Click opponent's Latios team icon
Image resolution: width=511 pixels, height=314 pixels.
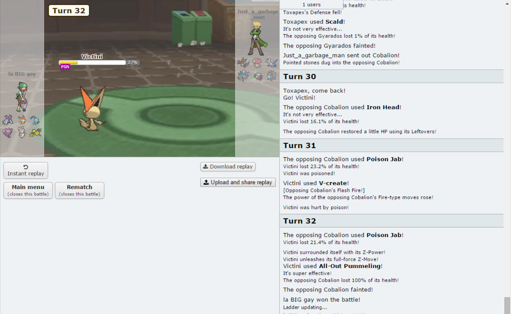pyautogui.click(x=271, y=63)
